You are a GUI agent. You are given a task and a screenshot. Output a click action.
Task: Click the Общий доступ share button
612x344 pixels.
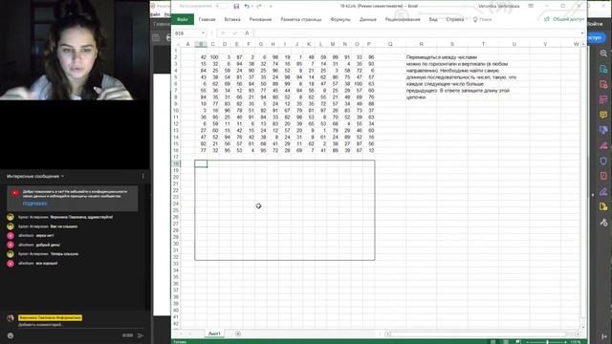564,19
